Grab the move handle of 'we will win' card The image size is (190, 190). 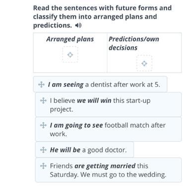point(43,100)
